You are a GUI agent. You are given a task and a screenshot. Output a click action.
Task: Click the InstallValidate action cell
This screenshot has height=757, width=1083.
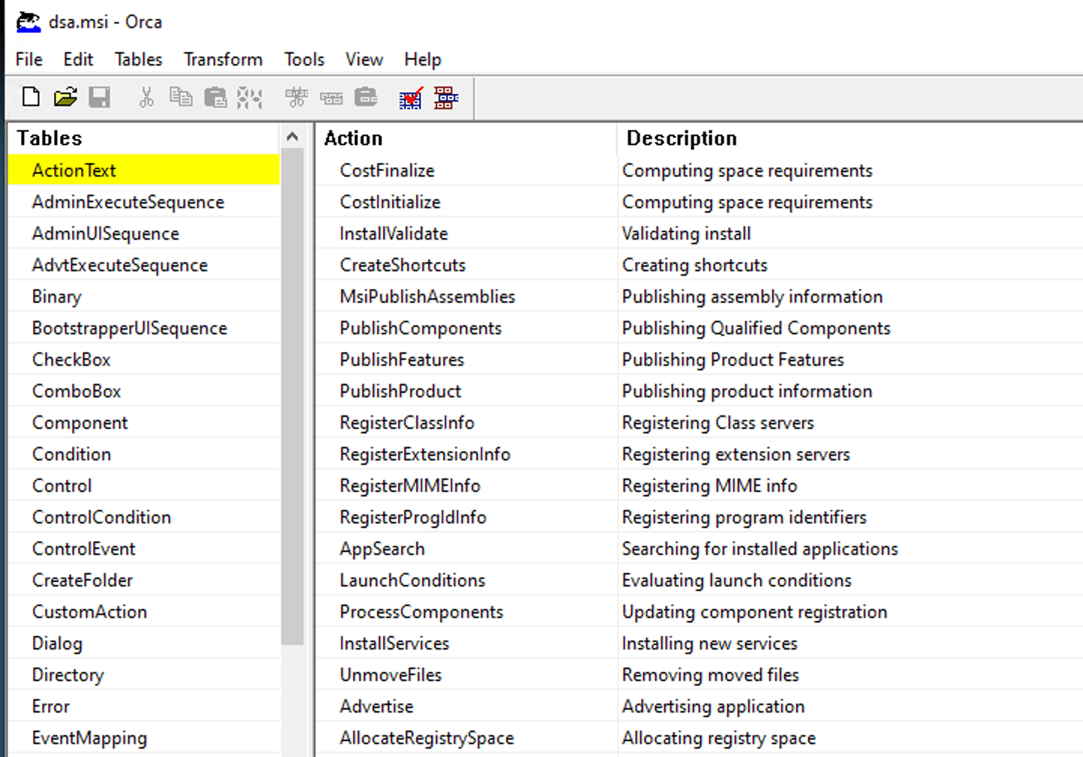[x=466, y=234]
